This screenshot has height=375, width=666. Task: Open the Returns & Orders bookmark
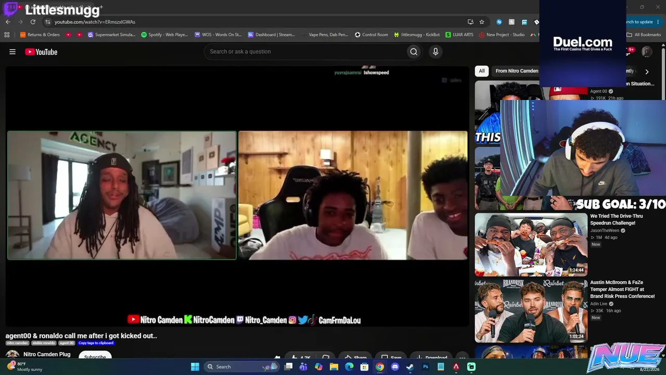40,35
